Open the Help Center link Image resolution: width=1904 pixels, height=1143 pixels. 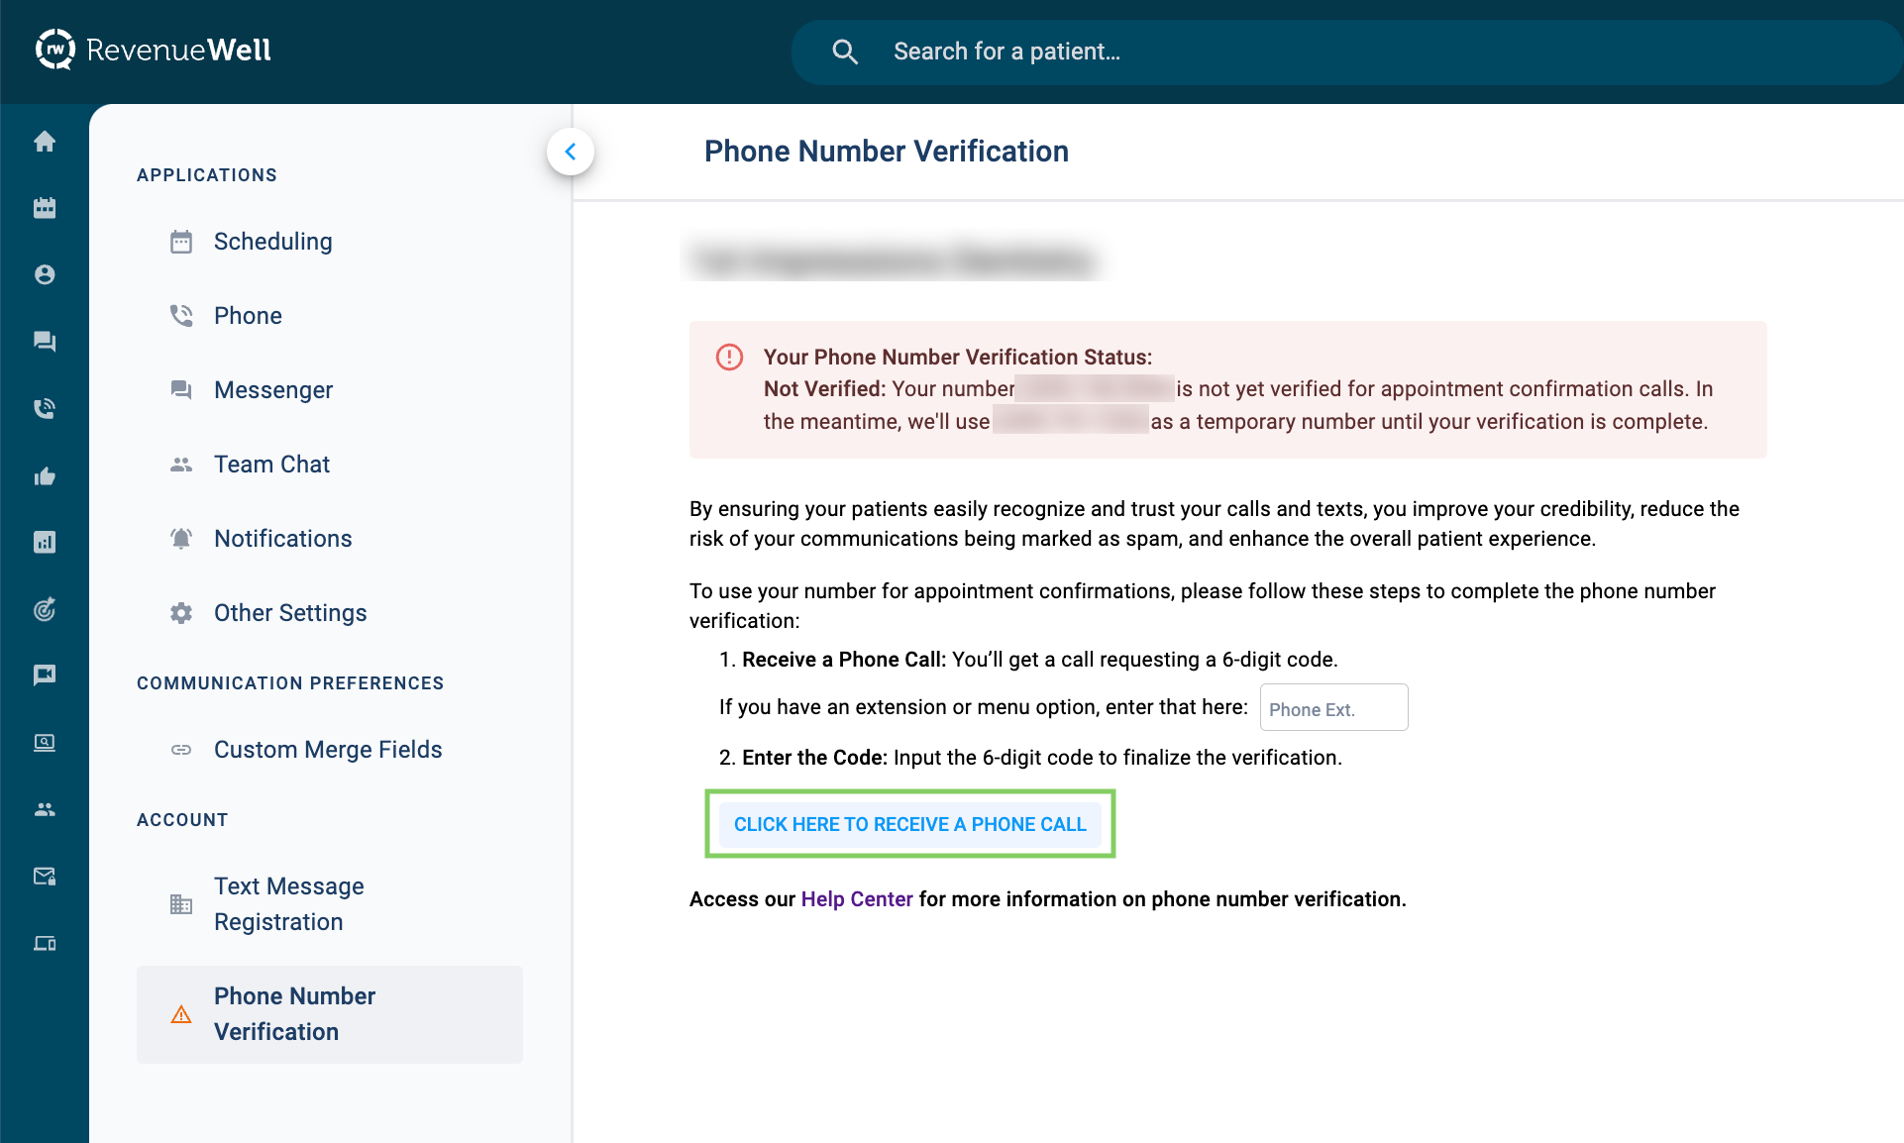pos(856,899)
